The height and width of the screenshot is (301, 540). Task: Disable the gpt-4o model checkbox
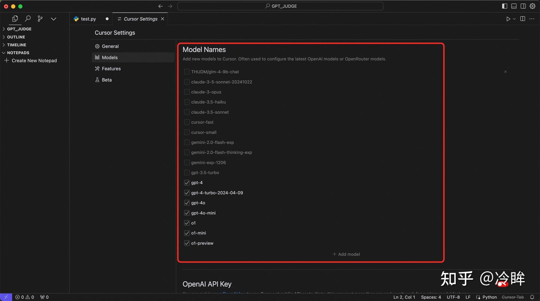pos(187,203)
